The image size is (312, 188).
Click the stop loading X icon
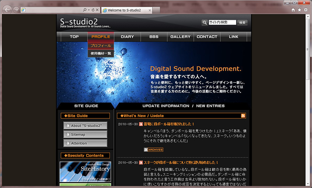(97, 10)
